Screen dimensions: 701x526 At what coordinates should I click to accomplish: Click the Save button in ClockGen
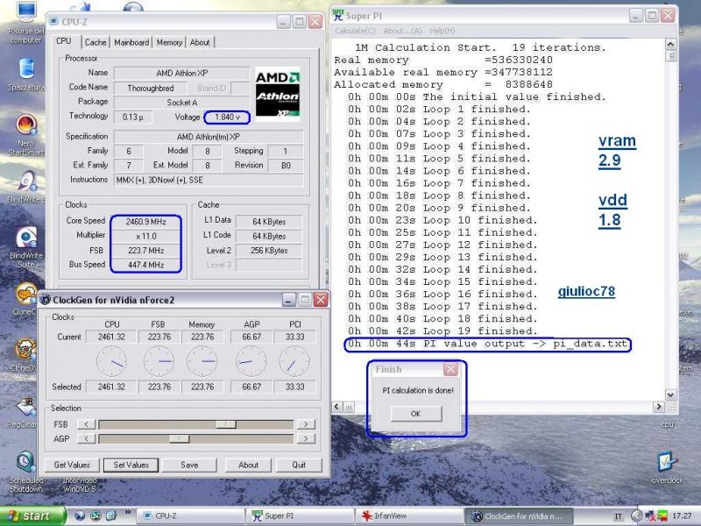(189, 466)
